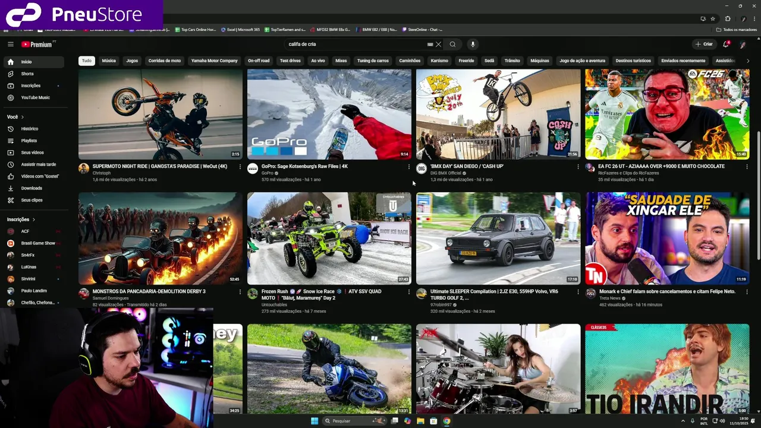Open Seus clipes in the sidebar

33,200
